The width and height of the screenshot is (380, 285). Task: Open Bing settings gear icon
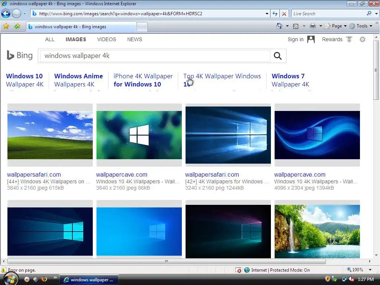pyautogui.click(x=362, y=39)
